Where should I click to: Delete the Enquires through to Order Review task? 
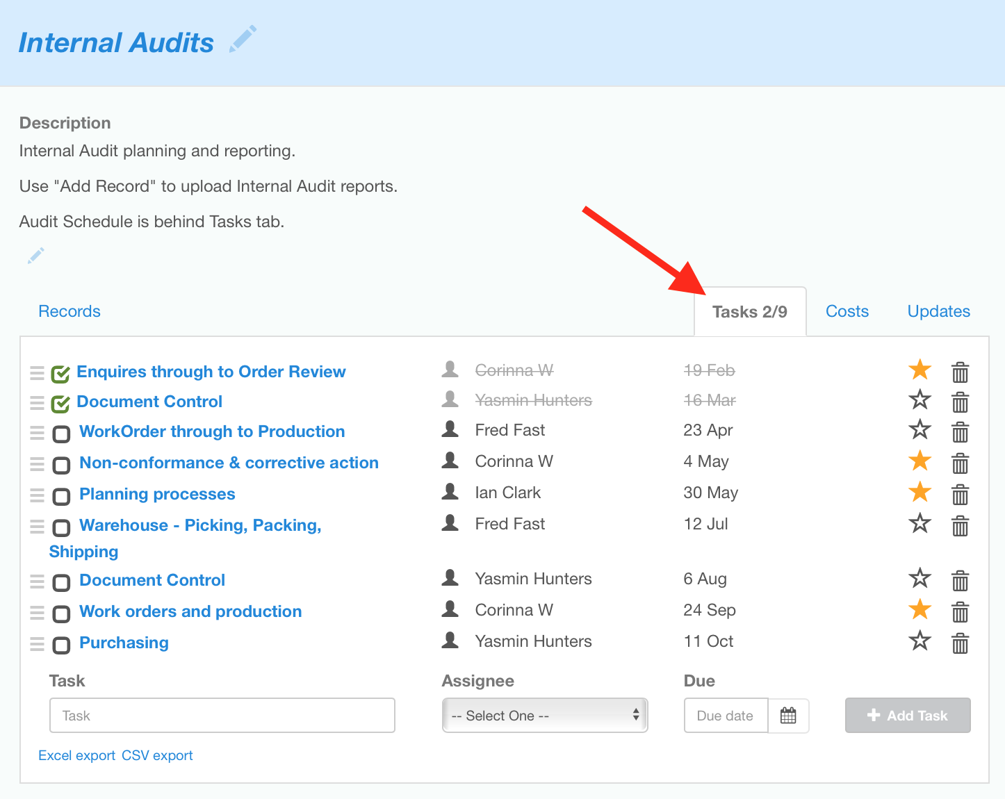pos(960,372)
